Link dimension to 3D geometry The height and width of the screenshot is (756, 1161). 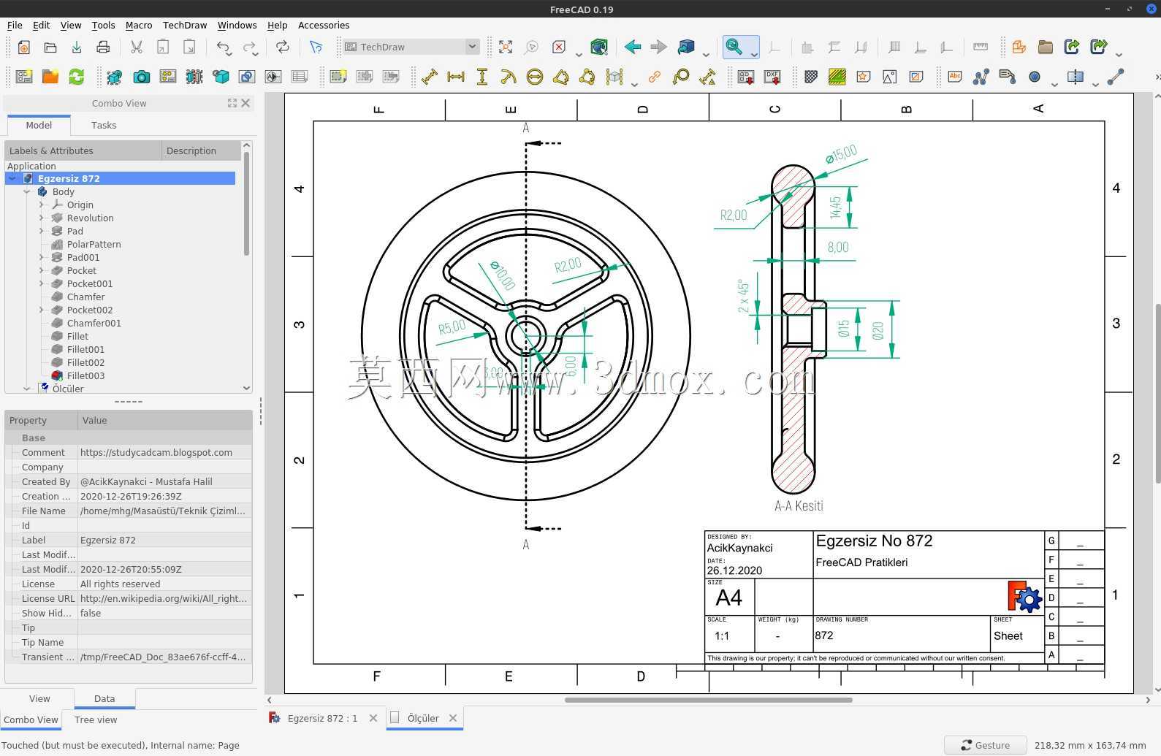(x=655, y=77)
